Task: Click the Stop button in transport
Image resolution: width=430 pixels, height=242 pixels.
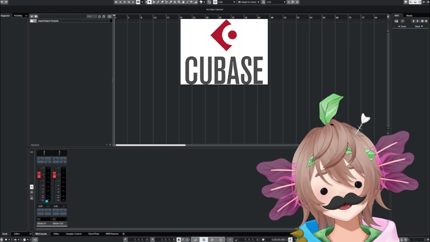Action: tap(204, 239)
